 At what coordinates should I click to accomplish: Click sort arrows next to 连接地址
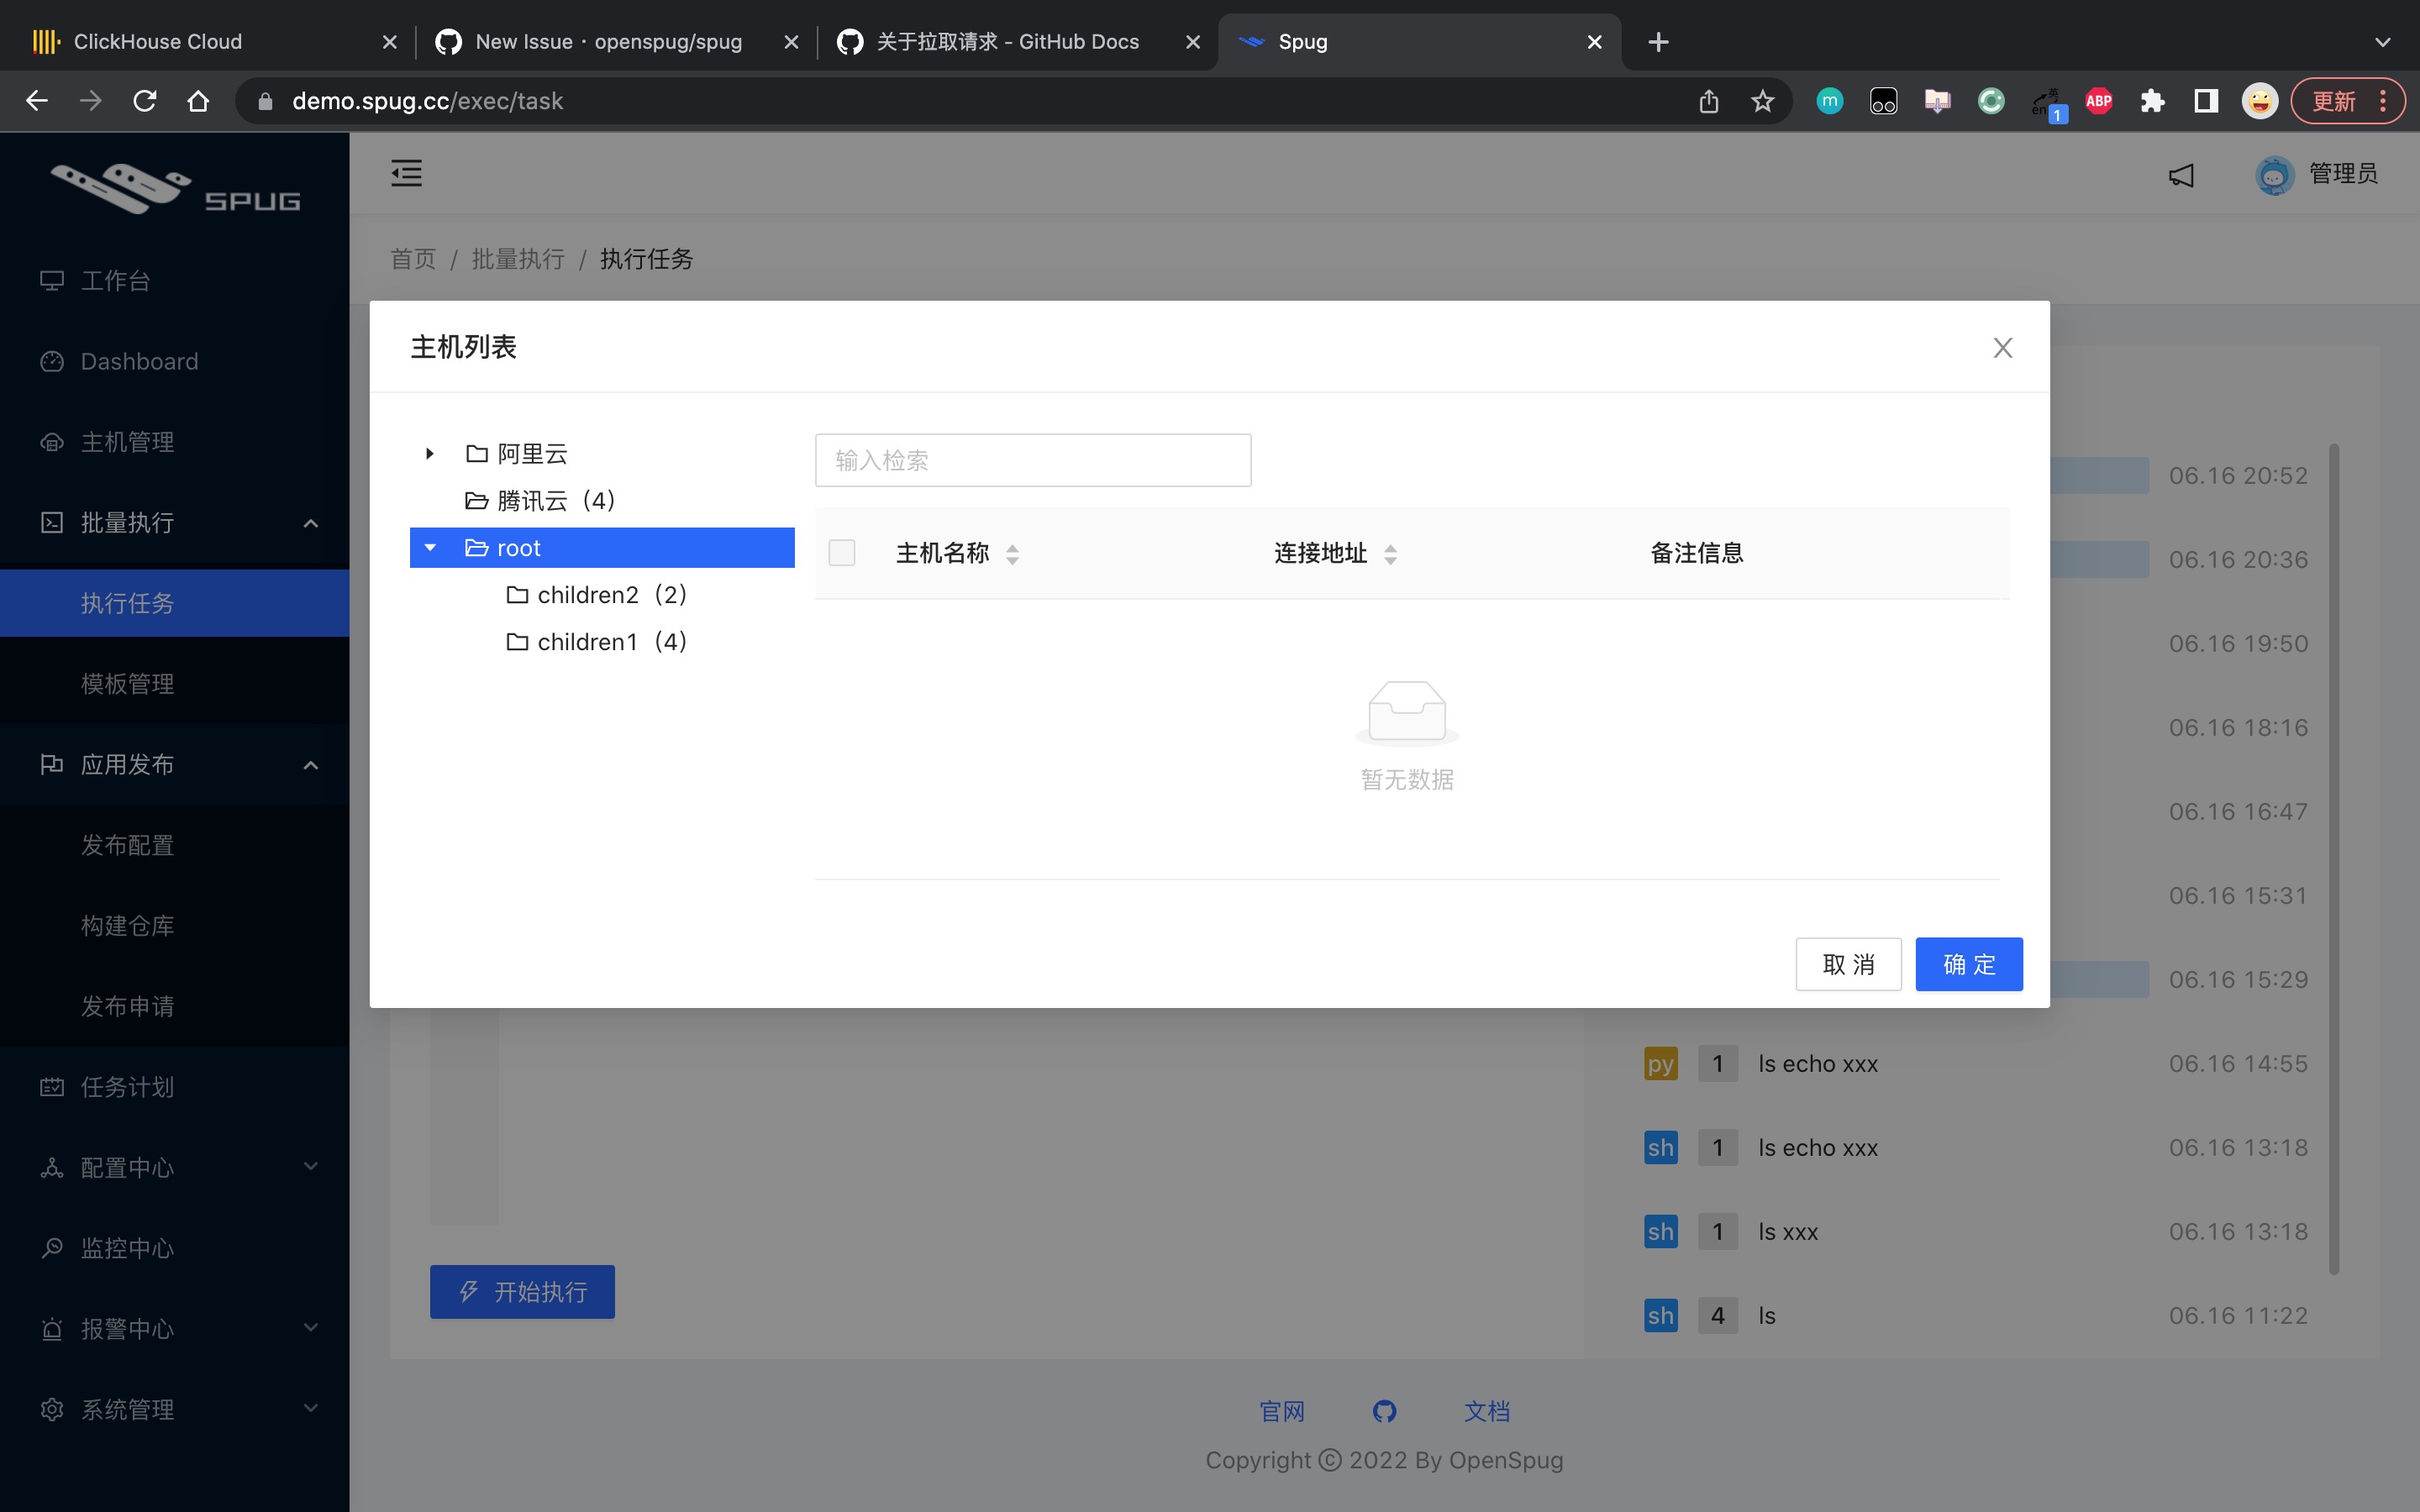coord(1390,554)
